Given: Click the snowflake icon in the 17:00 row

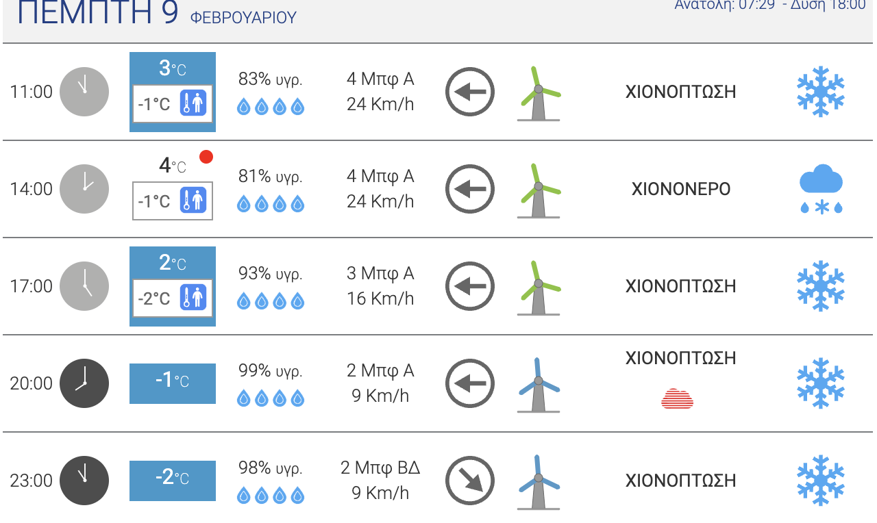Looking at the screenshot, I should (821, 286).
